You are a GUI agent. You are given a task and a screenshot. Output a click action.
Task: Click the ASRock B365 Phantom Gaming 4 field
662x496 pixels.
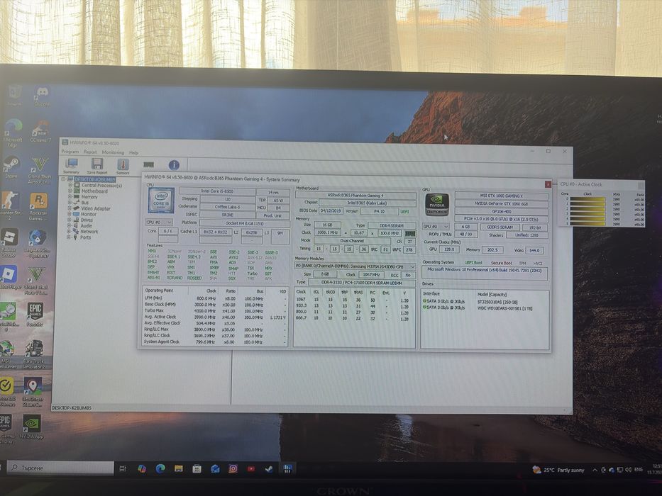tap(355, 196)
